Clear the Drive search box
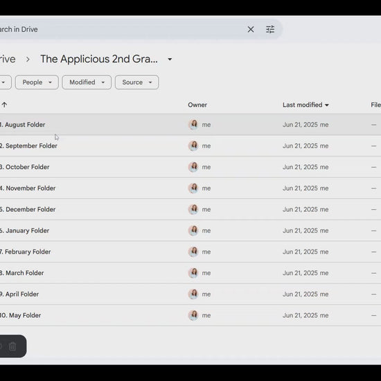381x381 pixels. (x=251, y=29)
